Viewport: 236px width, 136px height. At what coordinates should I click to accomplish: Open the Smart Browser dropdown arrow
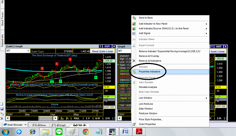(x=25, y=125)
